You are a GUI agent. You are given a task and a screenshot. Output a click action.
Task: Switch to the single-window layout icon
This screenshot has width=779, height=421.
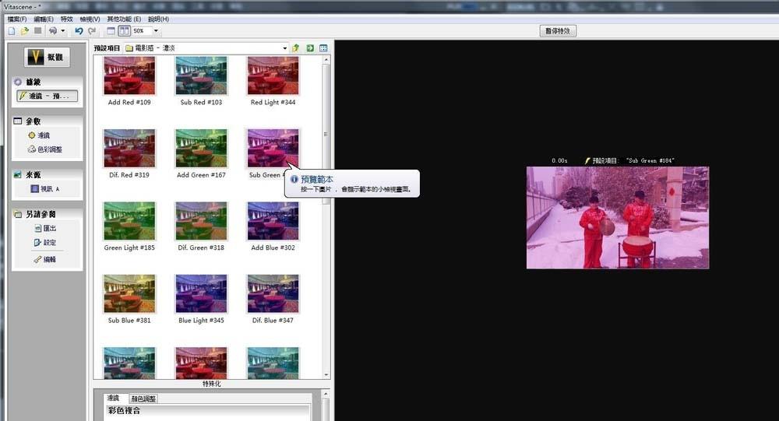coord(111,31)
